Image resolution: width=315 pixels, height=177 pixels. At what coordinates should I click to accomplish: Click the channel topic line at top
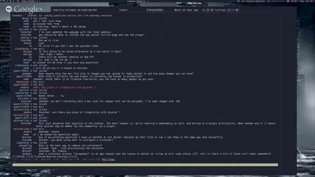pyautogui.click(x=62, y=15)
